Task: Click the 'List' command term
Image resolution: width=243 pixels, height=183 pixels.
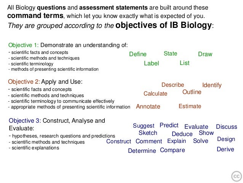Action: pos(184,63)
